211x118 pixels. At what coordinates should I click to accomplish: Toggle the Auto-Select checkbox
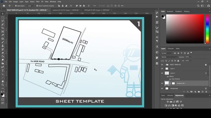point(16,6)
